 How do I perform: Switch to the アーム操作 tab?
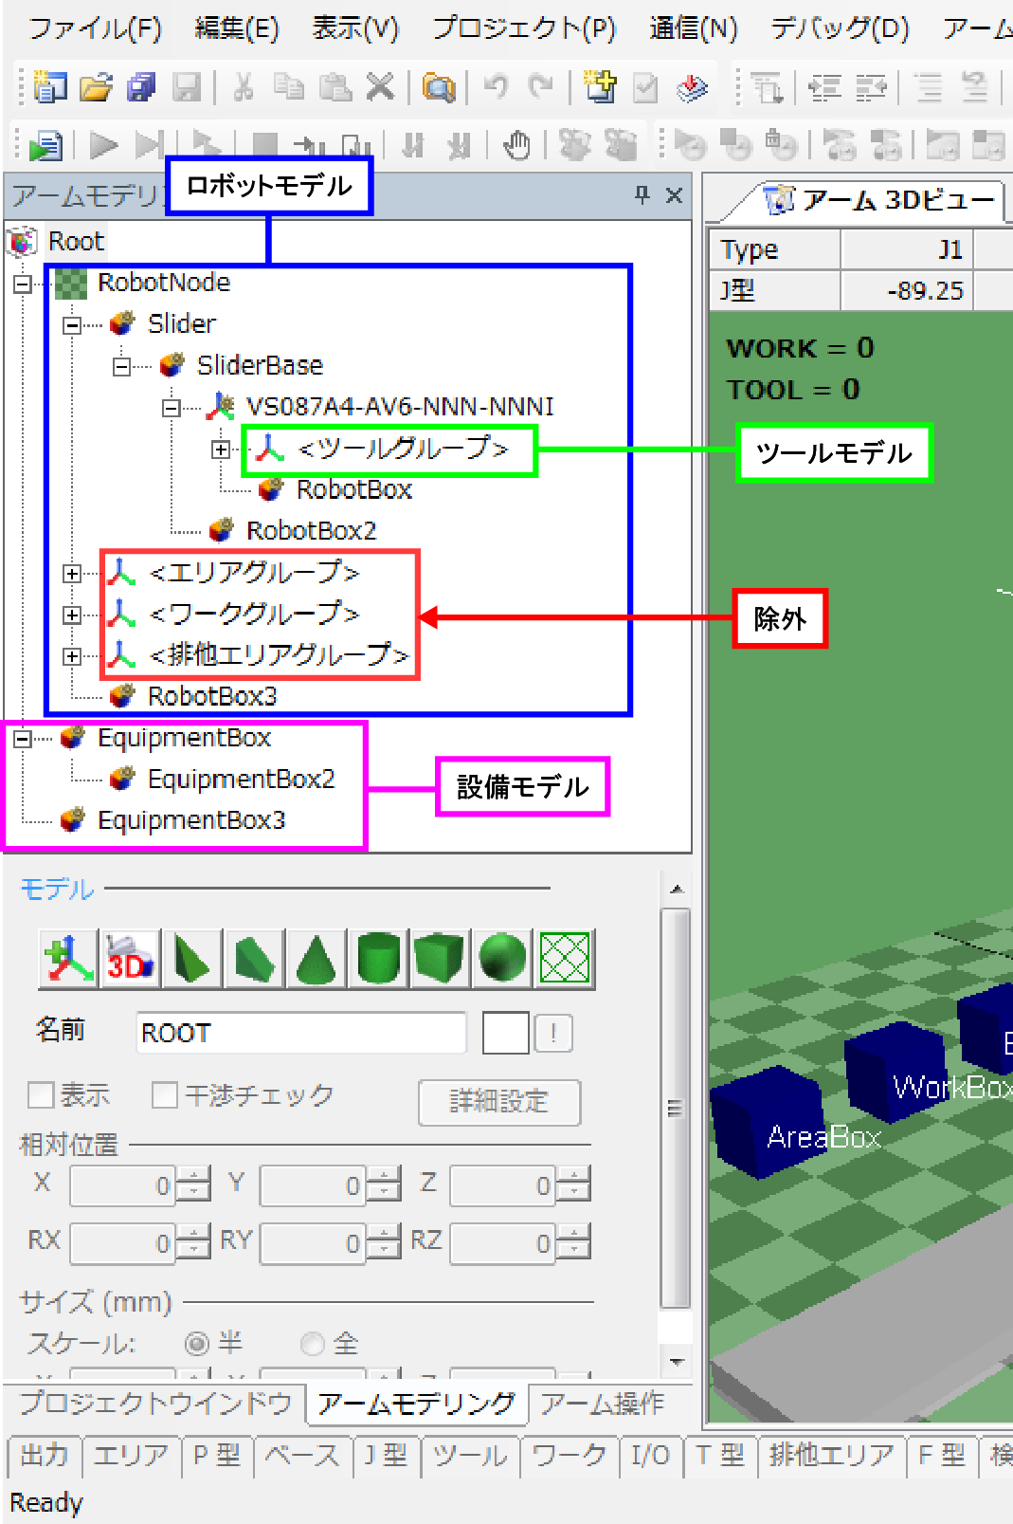coord(602,1404)
